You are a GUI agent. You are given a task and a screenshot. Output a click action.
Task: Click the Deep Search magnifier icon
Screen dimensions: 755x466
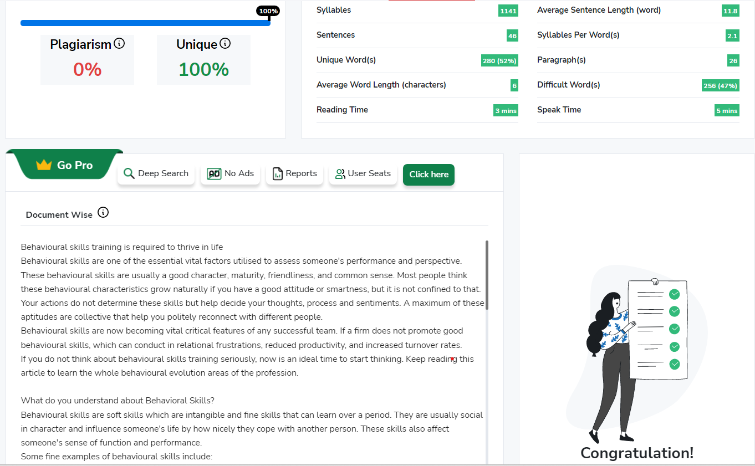(129, 173)
